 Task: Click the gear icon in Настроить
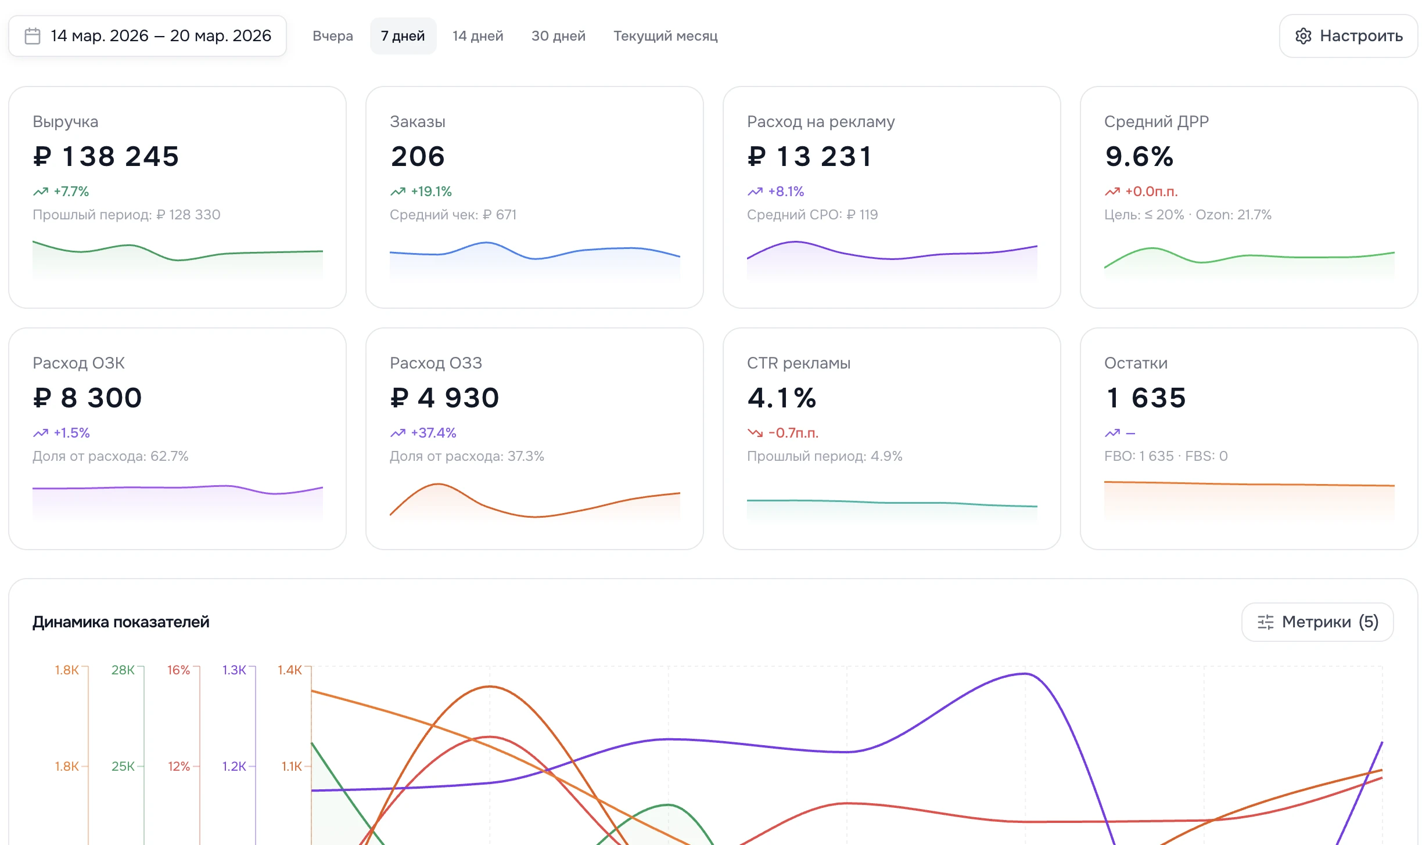[x=1303, y=36]
